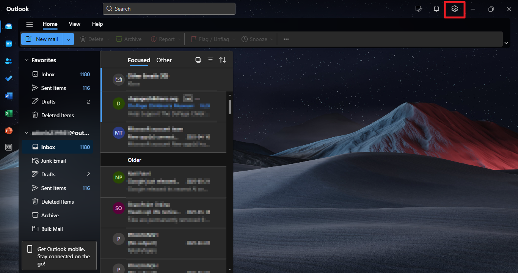Open message filter options
The width and height of the screenshot is (518, 273).
click(210, 60)
